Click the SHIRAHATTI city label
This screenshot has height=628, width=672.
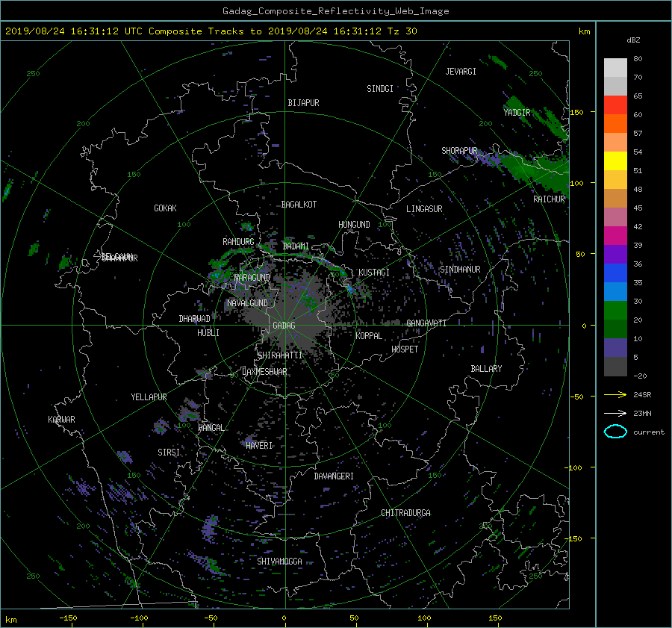280,355
